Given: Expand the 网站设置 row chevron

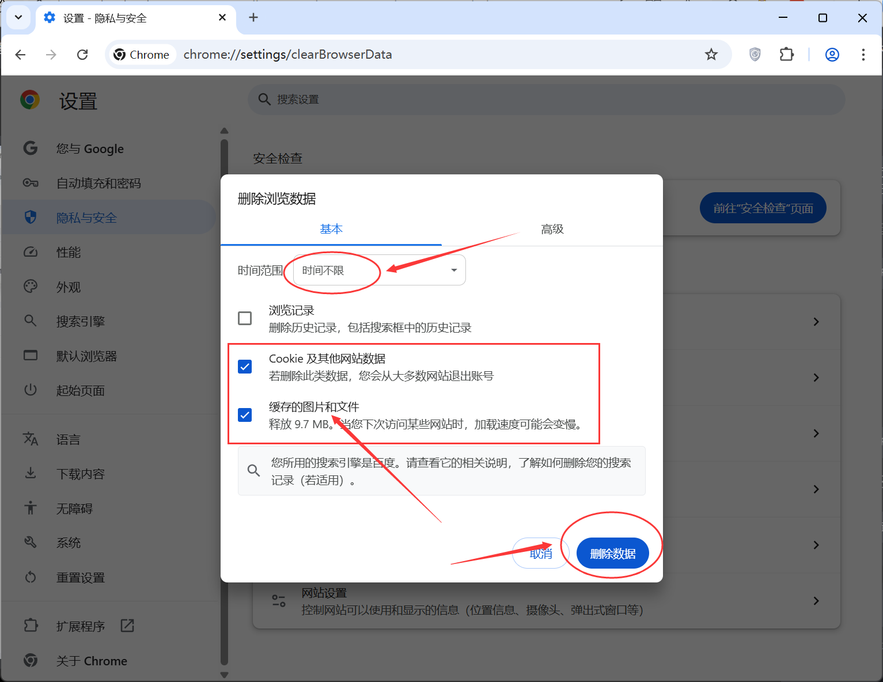Looking at the screenshot, I should click(x=816, y=600).
